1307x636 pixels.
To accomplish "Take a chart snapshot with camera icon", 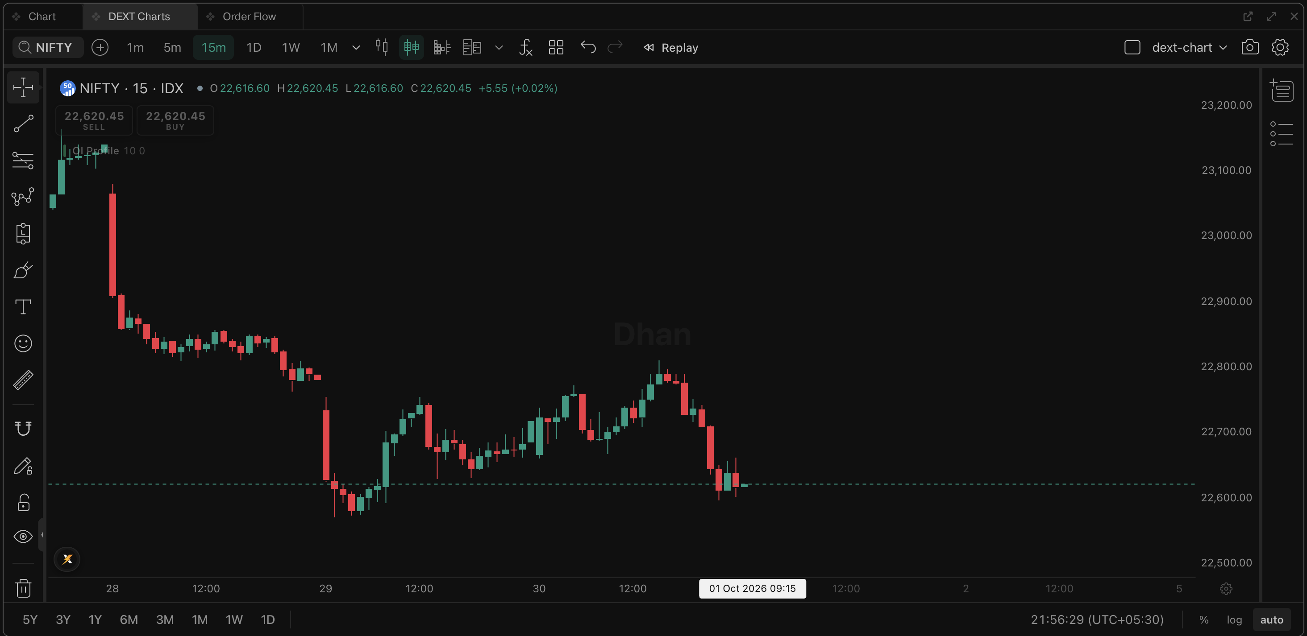I will (x=1250, y=48).
